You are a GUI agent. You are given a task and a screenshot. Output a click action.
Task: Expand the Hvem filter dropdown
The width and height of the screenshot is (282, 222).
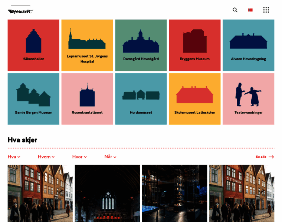point(46,157)
